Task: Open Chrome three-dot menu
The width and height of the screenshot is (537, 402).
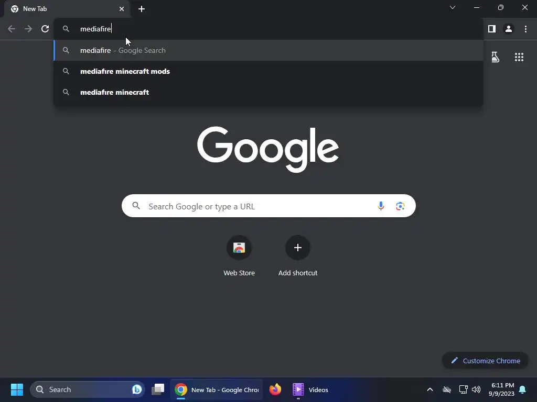Action: (x=525, y=29)
